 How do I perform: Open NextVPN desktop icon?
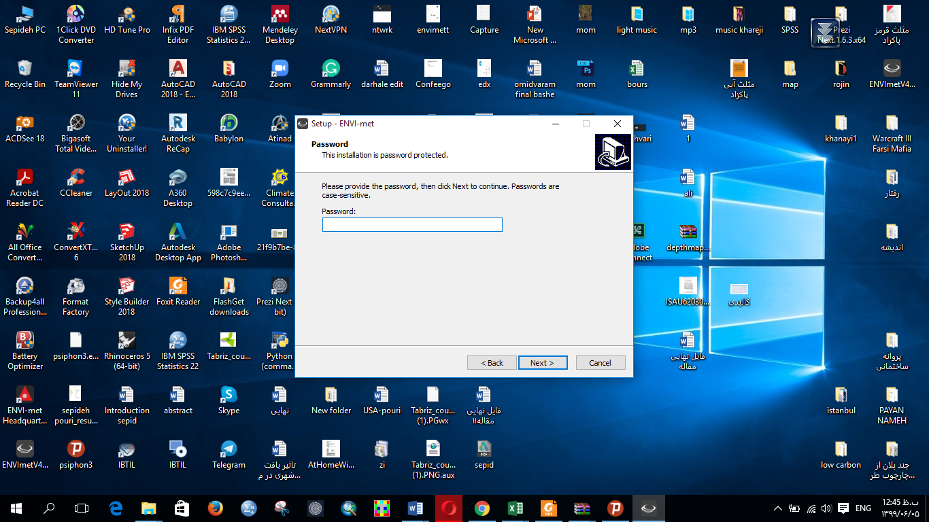click(x=331, y=20)
